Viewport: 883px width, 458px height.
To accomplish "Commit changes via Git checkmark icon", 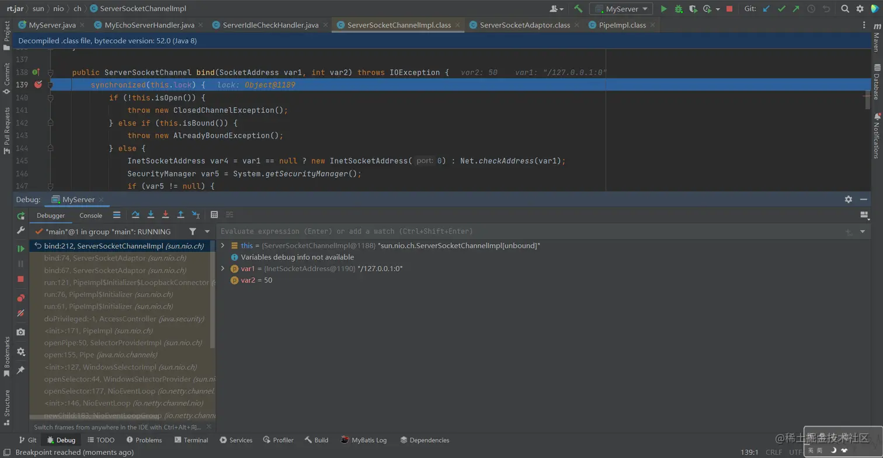I will [x=781, y=9].
